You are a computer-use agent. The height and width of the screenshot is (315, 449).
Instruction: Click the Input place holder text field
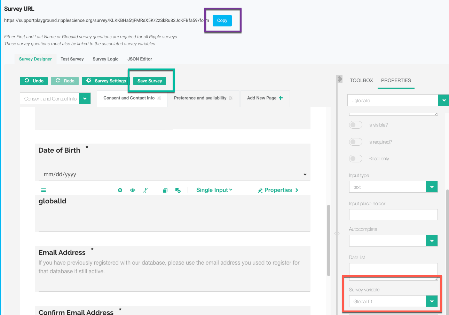pyautogui.click(x=393, y=215)
